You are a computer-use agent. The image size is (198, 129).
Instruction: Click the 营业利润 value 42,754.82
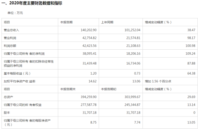(x=89, y=38)
